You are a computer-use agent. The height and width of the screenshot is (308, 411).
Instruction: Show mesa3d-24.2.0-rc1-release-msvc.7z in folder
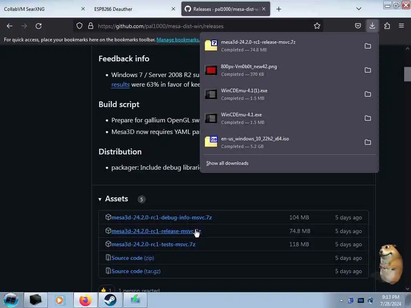(368, 46)
